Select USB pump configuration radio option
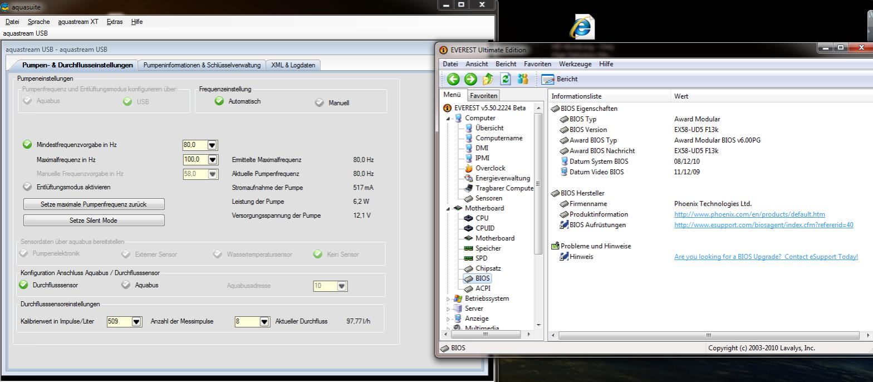The image size is (873, 382). click(127, 101)
